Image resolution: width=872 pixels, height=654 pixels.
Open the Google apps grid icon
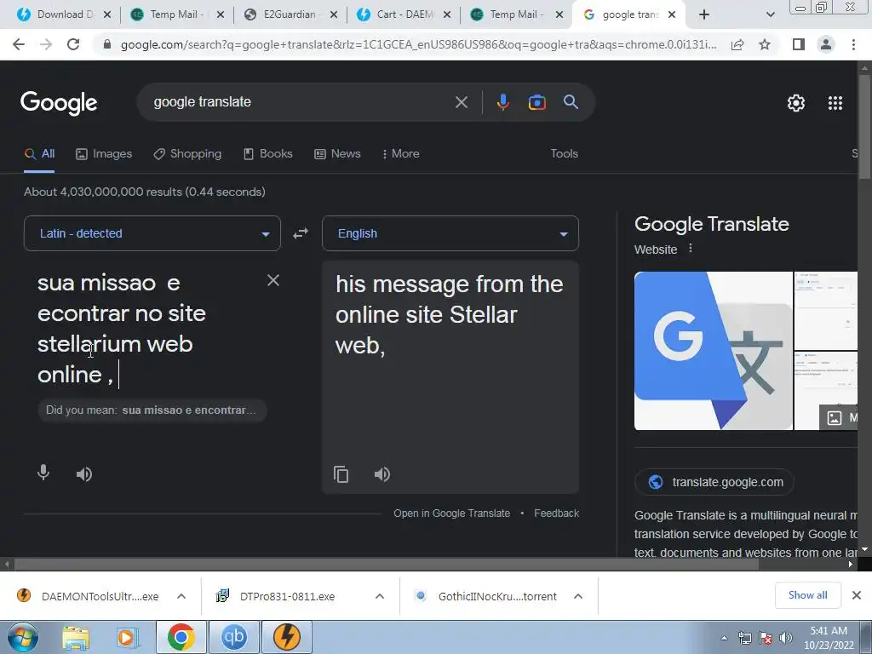(x=835, y=103)
